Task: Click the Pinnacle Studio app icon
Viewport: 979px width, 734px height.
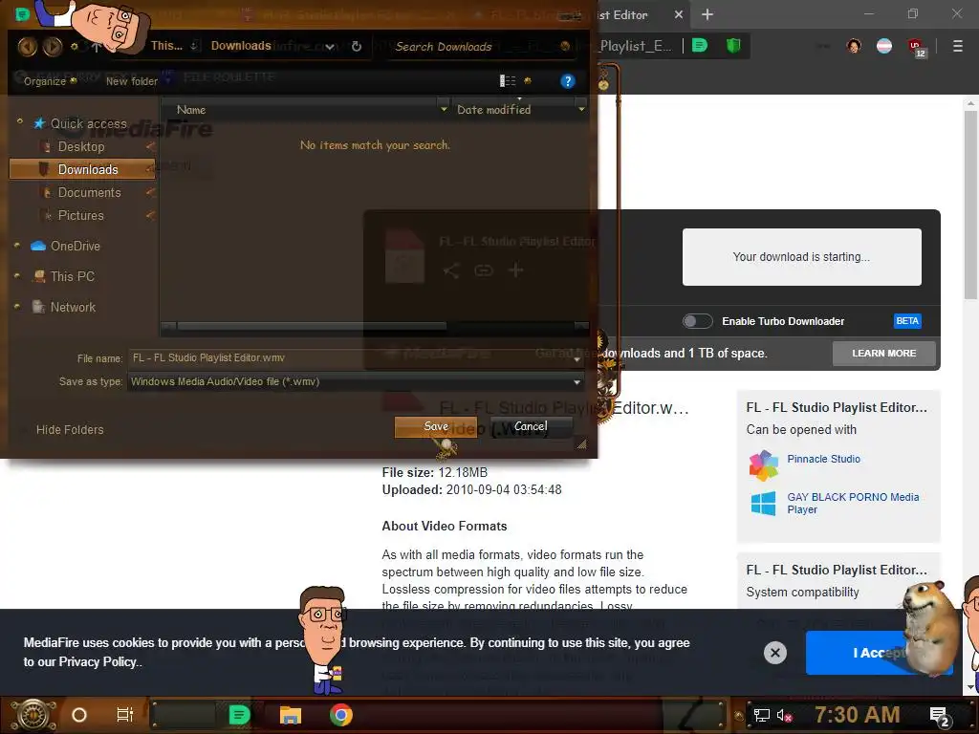Action: pyautogui.click(x=764, y=465)
